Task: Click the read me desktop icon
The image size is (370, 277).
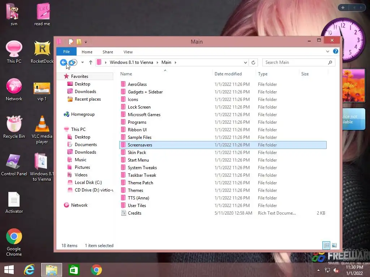Action: tap(42, 14)
